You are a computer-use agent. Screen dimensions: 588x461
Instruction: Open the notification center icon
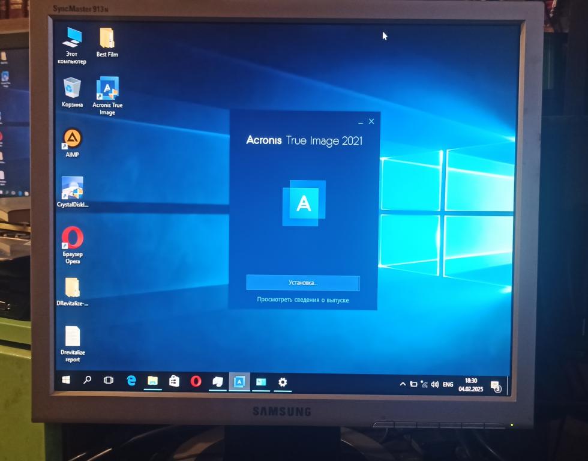(496, 386)
